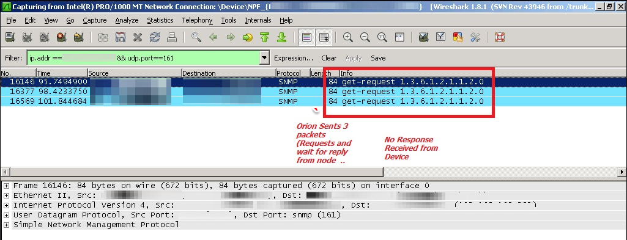Screen dimensions: 627x240
Task: Expand Simple Network Management Protocol row
Action: point(6,225)
